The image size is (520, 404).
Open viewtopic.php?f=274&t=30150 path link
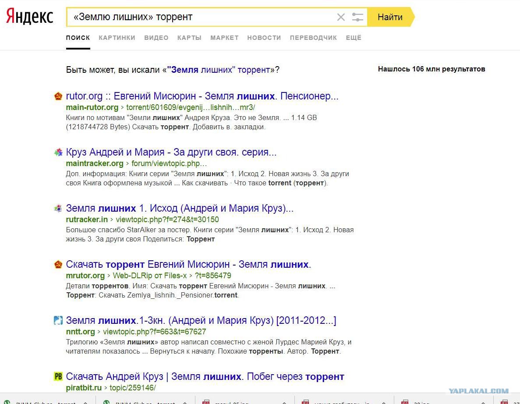click(x=167, y=220)
